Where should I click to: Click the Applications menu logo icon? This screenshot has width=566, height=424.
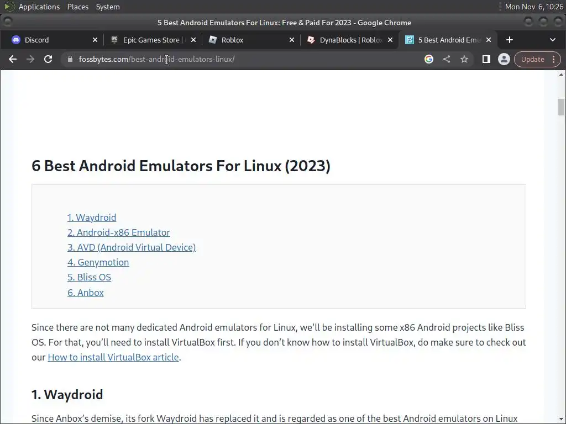coord(9,7)
